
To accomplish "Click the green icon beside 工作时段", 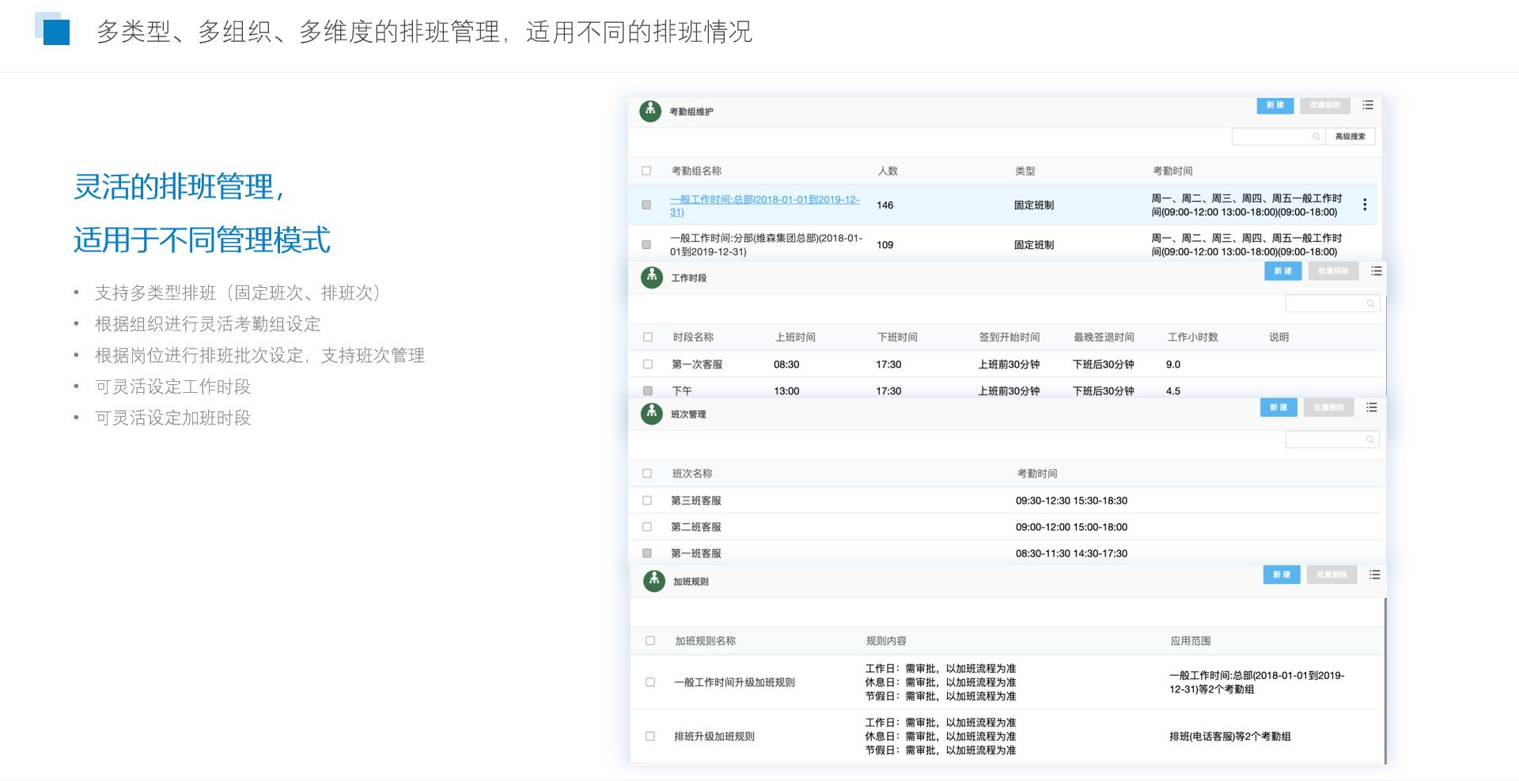I will [651, 277].
